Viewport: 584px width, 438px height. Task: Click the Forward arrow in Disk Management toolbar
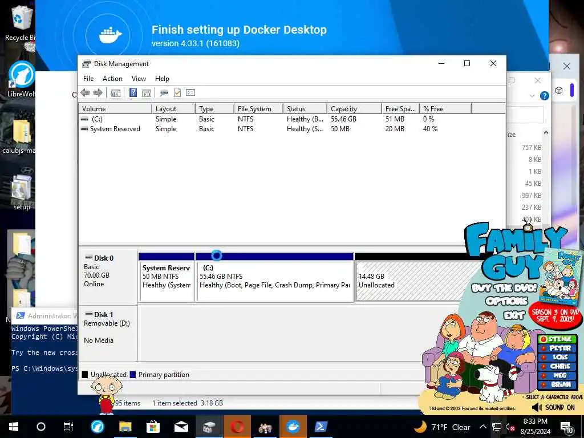(x=98, y=92)
